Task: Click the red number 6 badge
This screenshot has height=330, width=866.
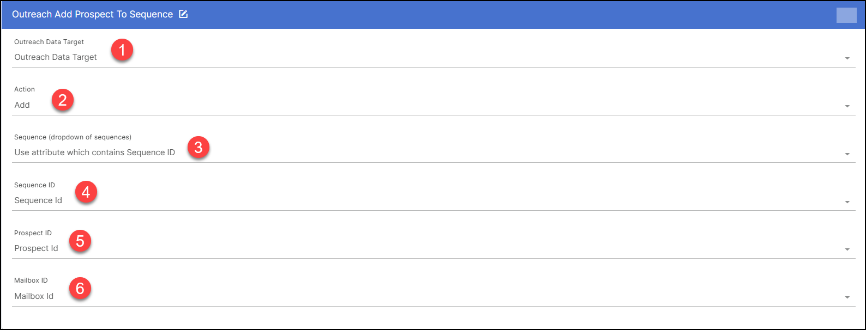Action: pyautogui.click(x=80, y=289)
